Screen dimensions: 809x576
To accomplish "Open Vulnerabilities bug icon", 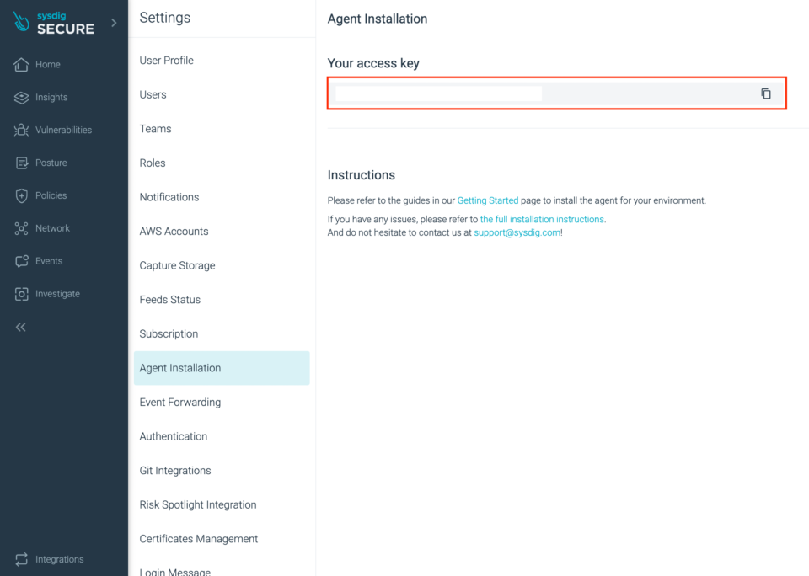I will [21, 130].
